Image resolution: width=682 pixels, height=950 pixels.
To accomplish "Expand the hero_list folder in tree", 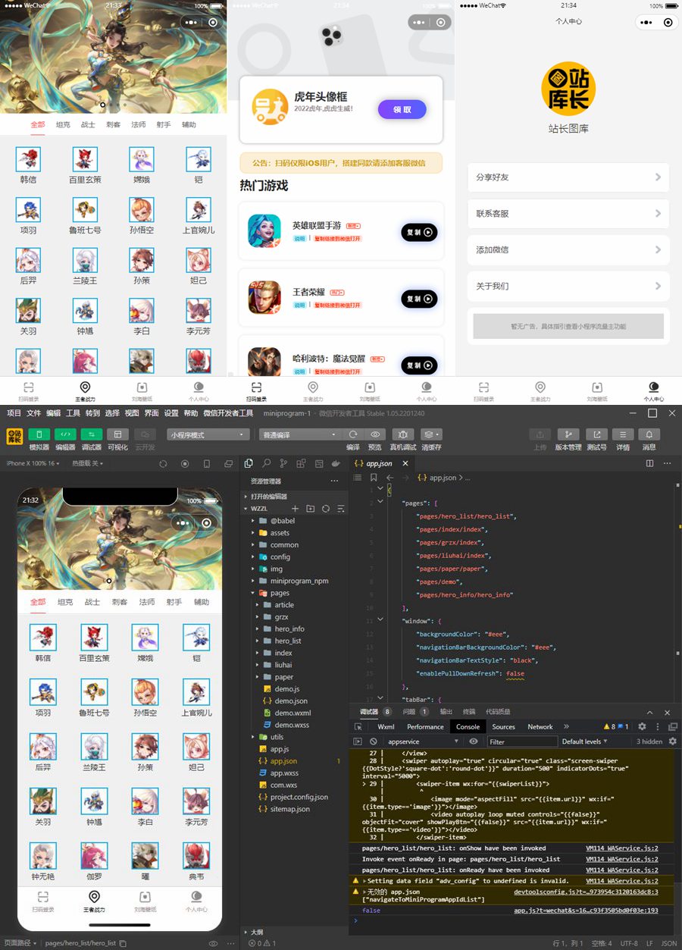I will coord(287,641).
